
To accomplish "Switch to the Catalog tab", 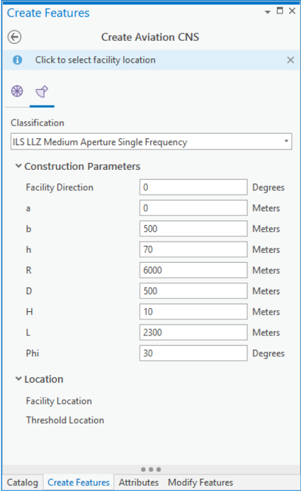I will pos(23,482).
